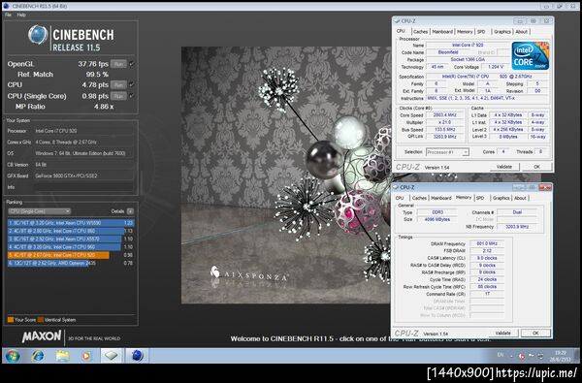Open the language indicator EN in tray
This screenshot has width=582, height=383.
pyautogui.click(x=501, y=355)
